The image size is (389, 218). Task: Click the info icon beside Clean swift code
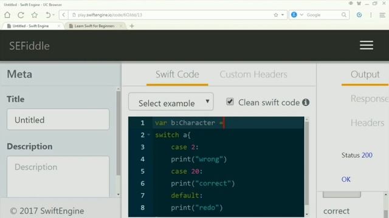(x=306, y=102)
